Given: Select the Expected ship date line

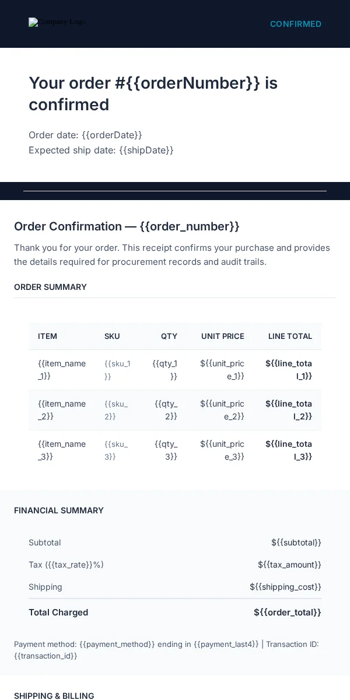Looking at the screenshot, I should point(101,150).
